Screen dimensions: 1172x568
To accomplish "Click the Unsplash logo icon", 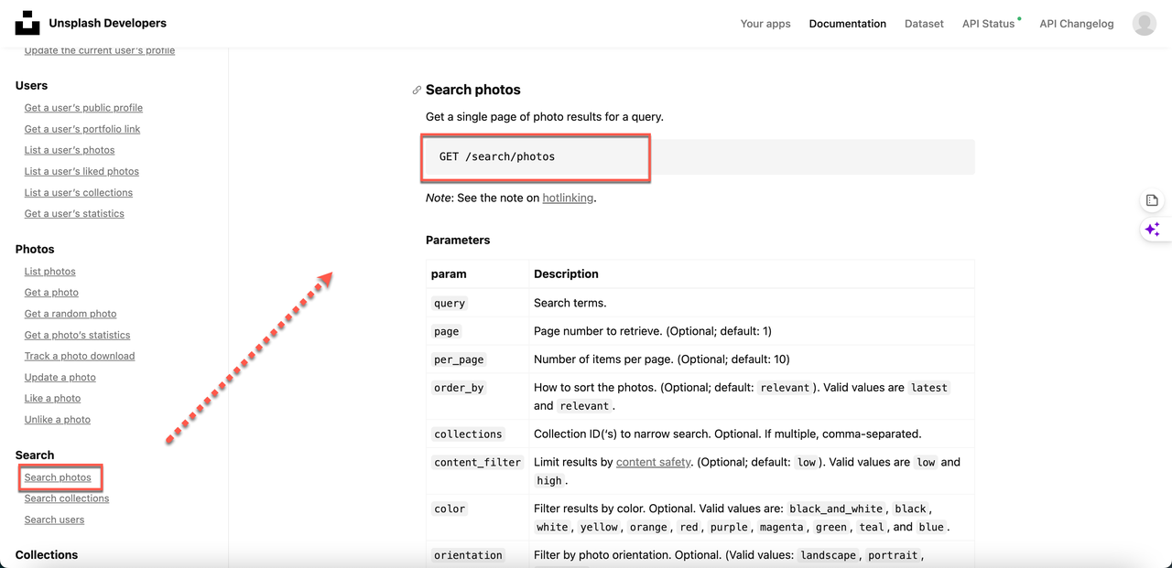I will 27,23.
